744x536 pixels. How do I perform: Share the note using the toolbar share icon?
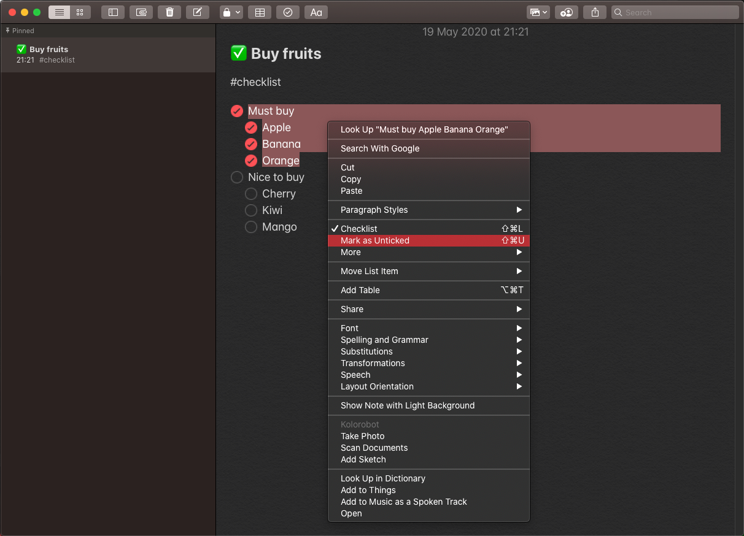point(594,12)
